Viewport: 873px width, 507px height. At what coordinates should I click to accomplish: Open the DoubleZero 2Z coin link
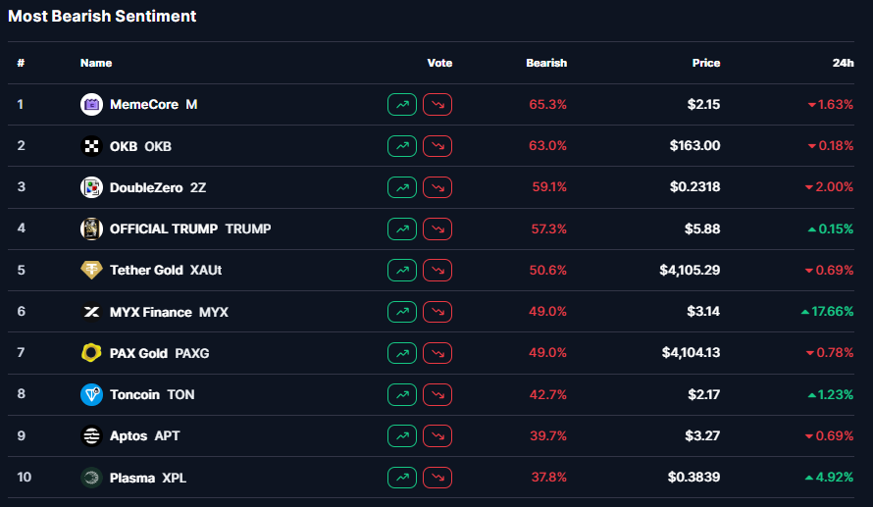(158, 187)
